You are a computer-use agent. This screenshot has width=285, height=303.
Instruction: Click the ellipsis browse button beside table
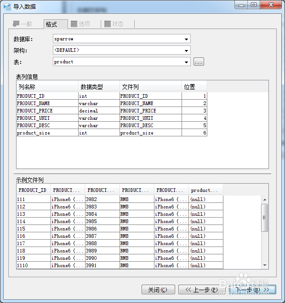pyautogui.click(x=199, y=62)
